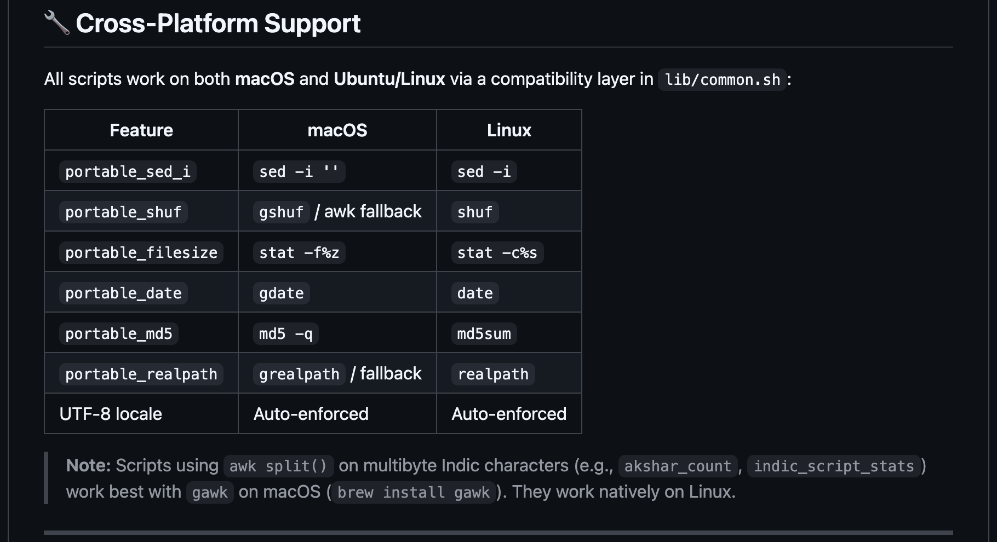The width and height of the screenshot is (997, 542).
Task: Click the stat -f%z macOS command
Action: click(299, 253)
